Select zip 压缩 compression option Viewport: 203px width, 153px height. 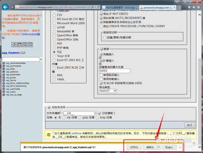[x=64, y=118]
